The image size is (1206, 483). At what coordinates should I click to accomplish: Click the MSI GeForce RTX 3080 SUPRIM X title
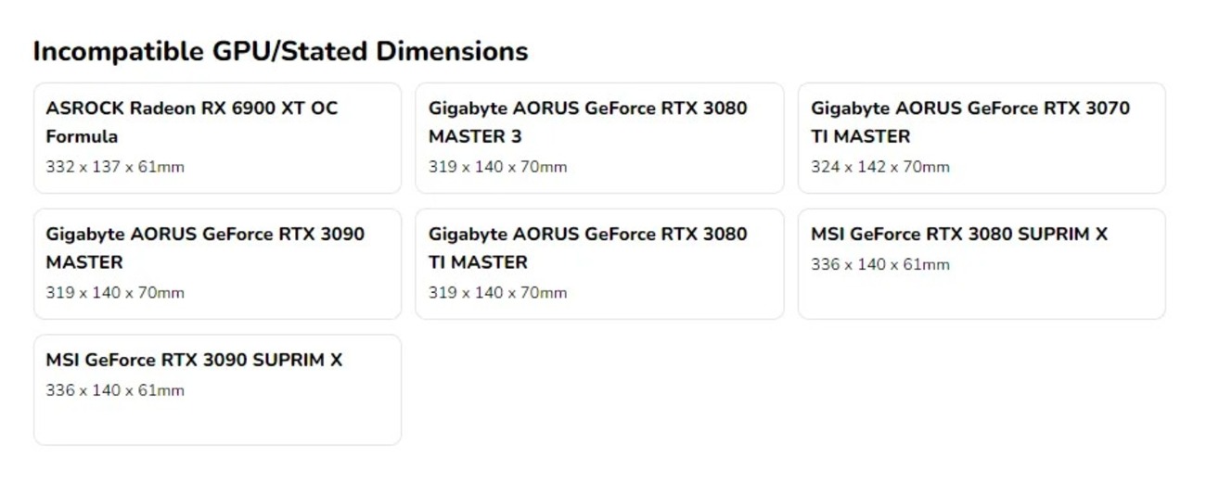pyautogui.click(x=959, y=235)
